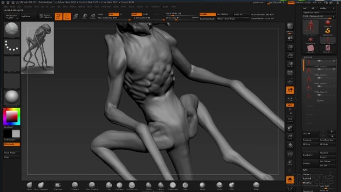Select the Inflat brush
This screenshot has height=192, width=341.
232,185
